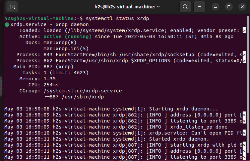The width and height of the screenshot is (250, 161).
Task: Click truncation marker on last xrdp[887] listening line
Action: click(x=244, y=157)
